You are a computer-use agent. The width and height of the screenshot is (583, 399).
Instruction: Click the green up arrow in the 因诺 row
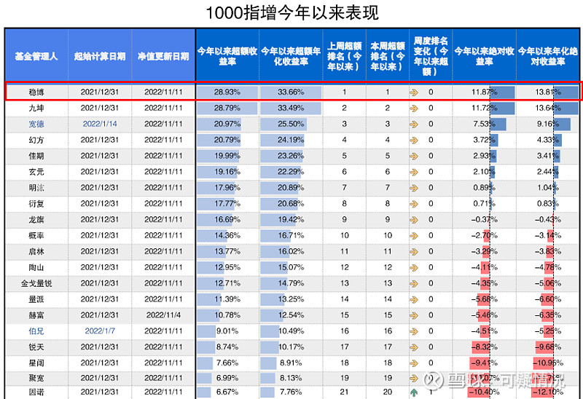414,392
